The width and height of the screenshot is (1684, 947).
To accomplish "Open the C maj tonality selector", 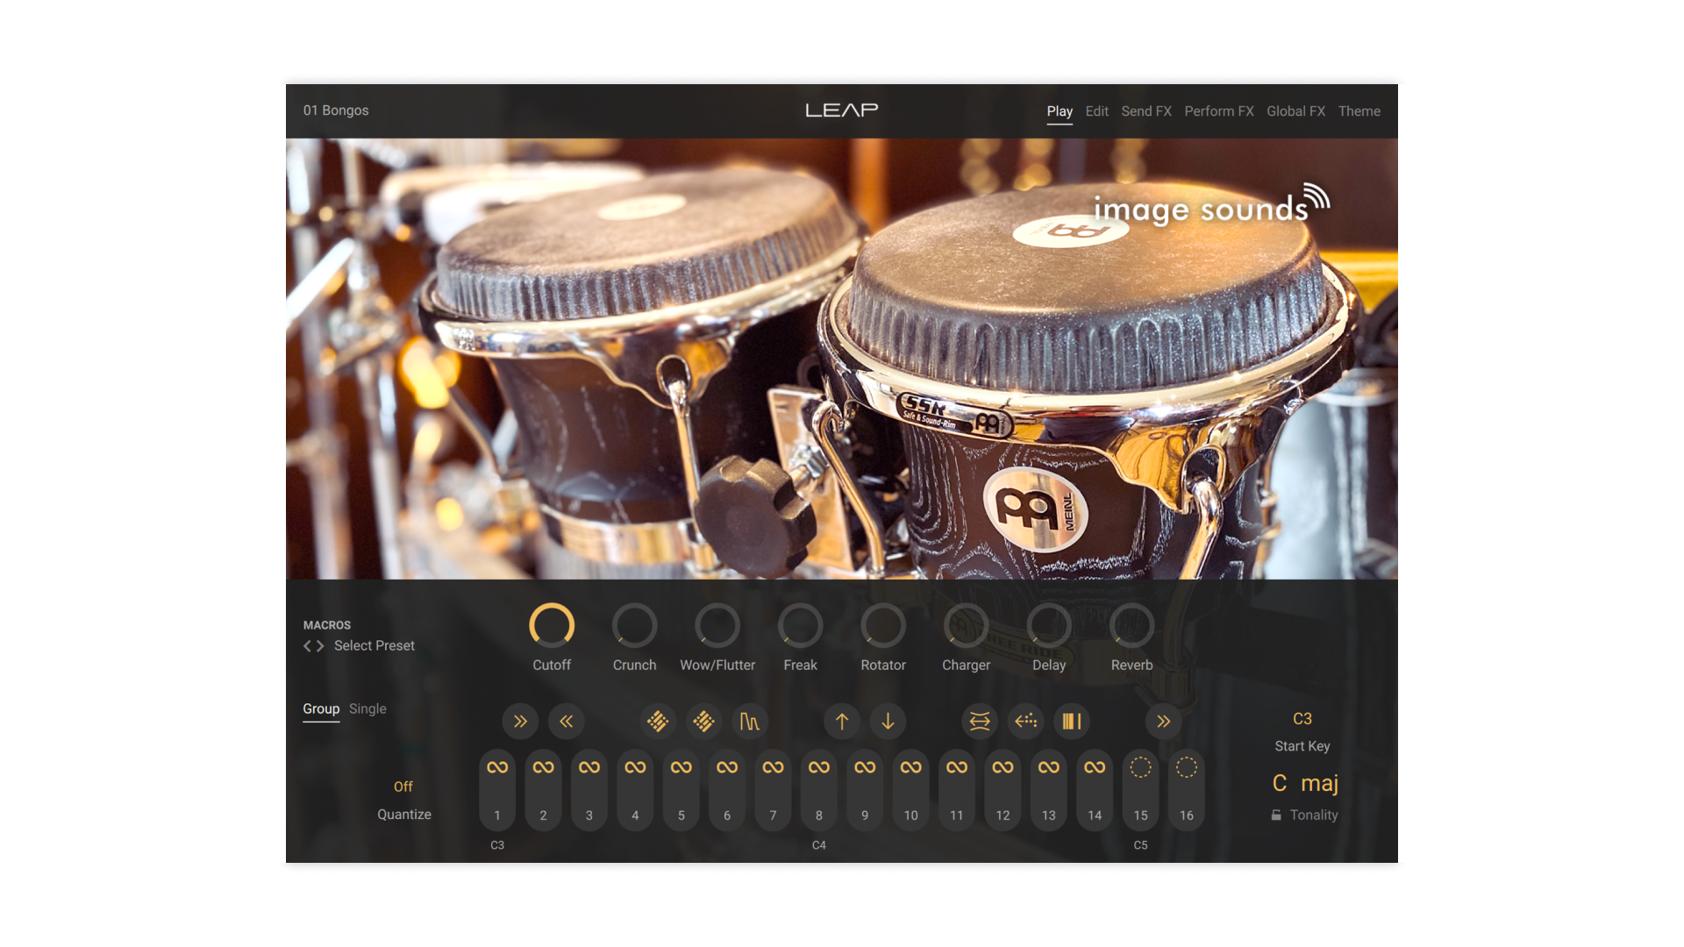I will tap(1307, 783).
